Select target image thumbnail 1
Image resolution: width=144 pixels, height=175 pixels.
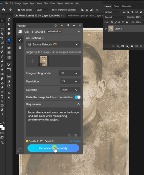[x=43, y=61]
